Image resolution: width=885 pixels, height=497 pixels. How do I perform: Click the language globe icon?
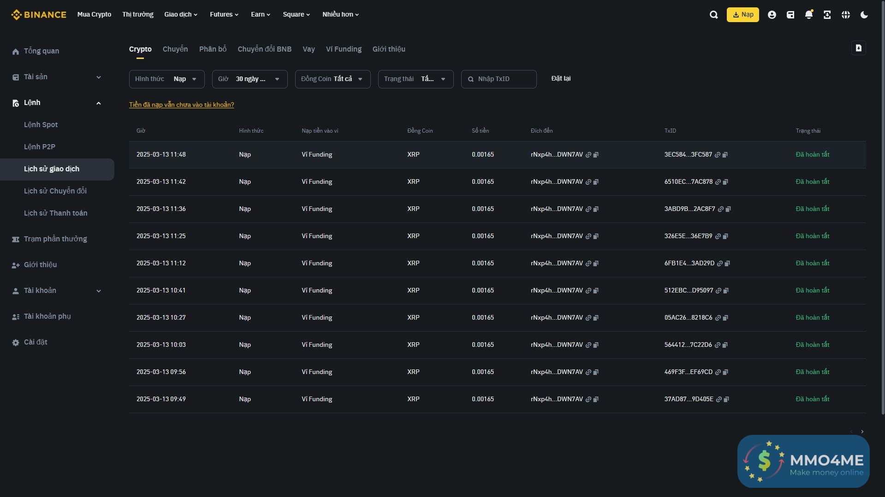pyautogui.click(x=845, y=15)
